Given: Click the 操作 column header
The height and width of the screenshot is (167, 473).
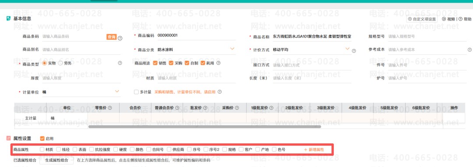Looking at the screenshot, I should [x=454, y=108].
